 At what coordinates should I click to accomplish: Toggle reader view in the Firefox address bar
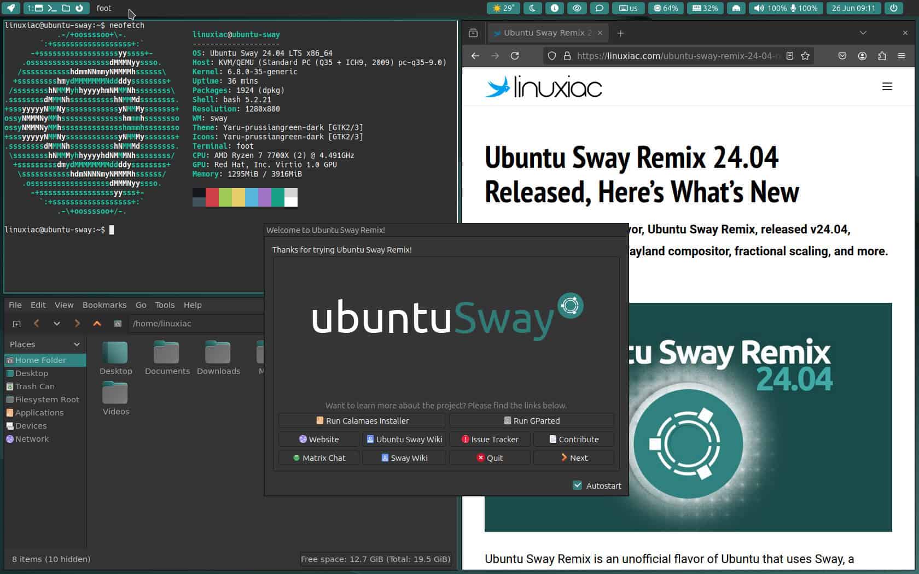coord(789,55)
